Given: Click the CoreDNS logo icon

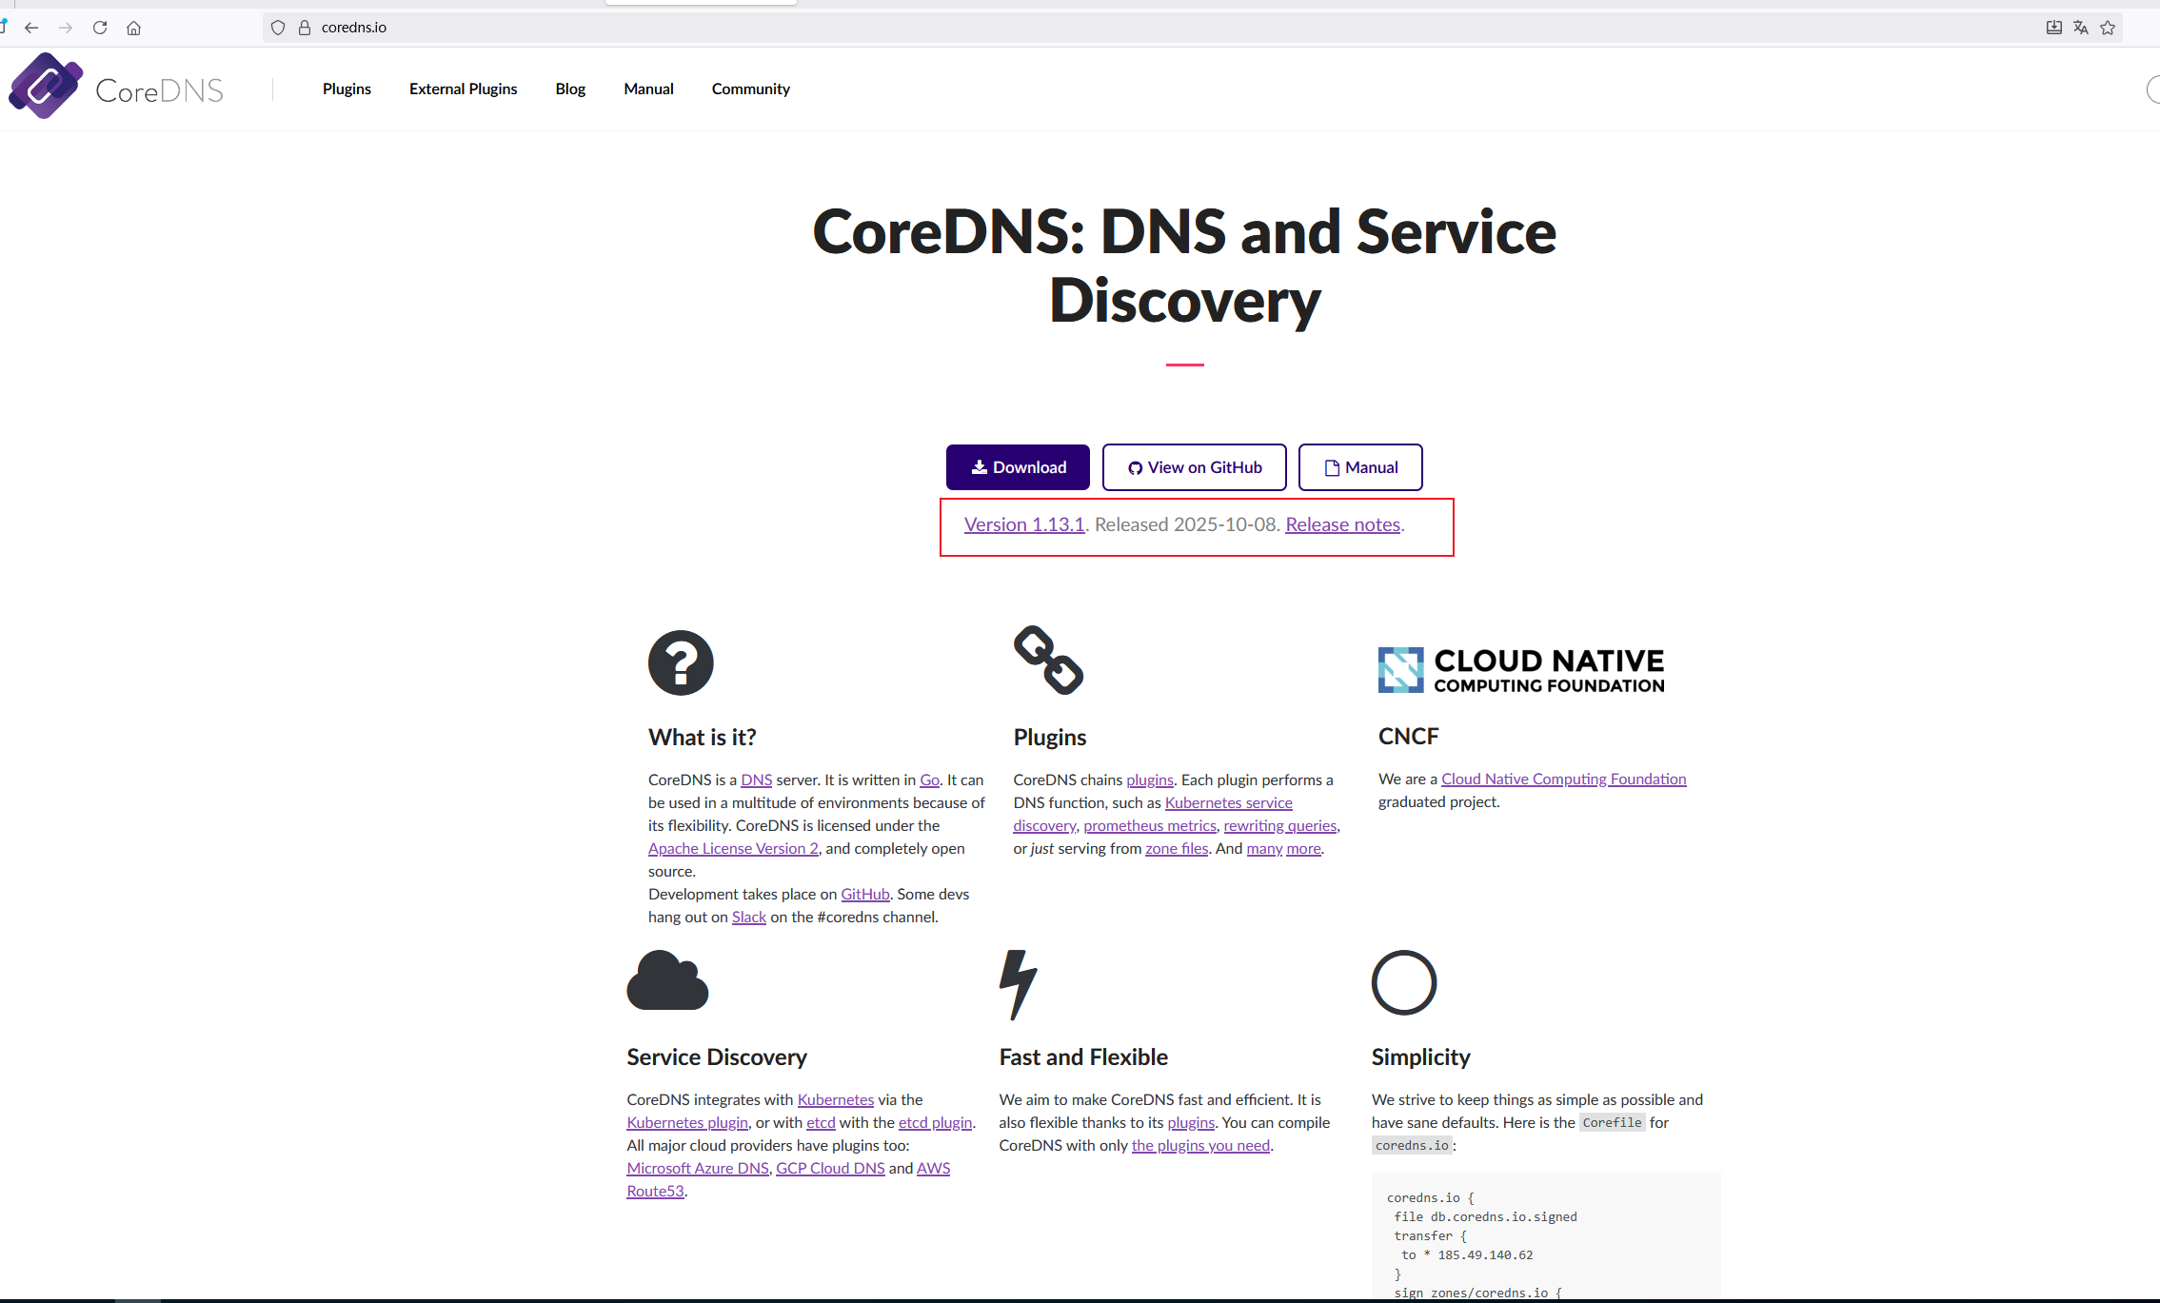Looking at the screenshot, I should click(x=45, y=87).
